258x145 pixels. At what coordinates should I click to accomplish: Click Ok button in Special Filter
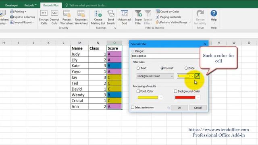(x=179, y=108)
